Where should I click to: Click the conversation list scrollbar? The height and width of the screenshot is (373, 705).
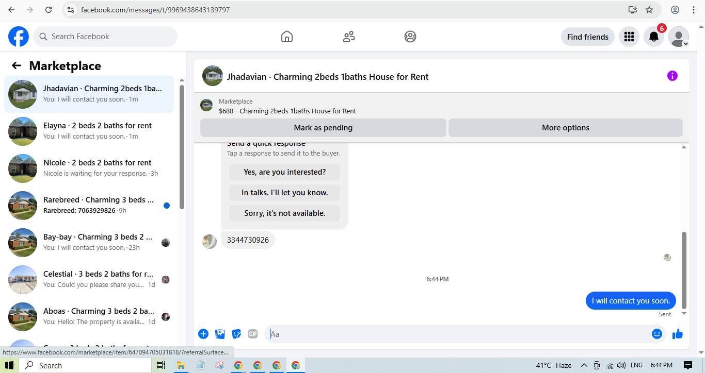[x=182, y=147]
